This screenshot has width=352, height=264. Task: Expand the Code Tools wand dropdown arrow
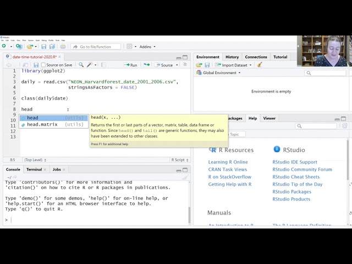coord(96,65)
